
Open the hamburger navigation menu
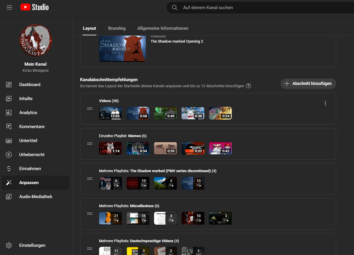(x=9, y=8)
